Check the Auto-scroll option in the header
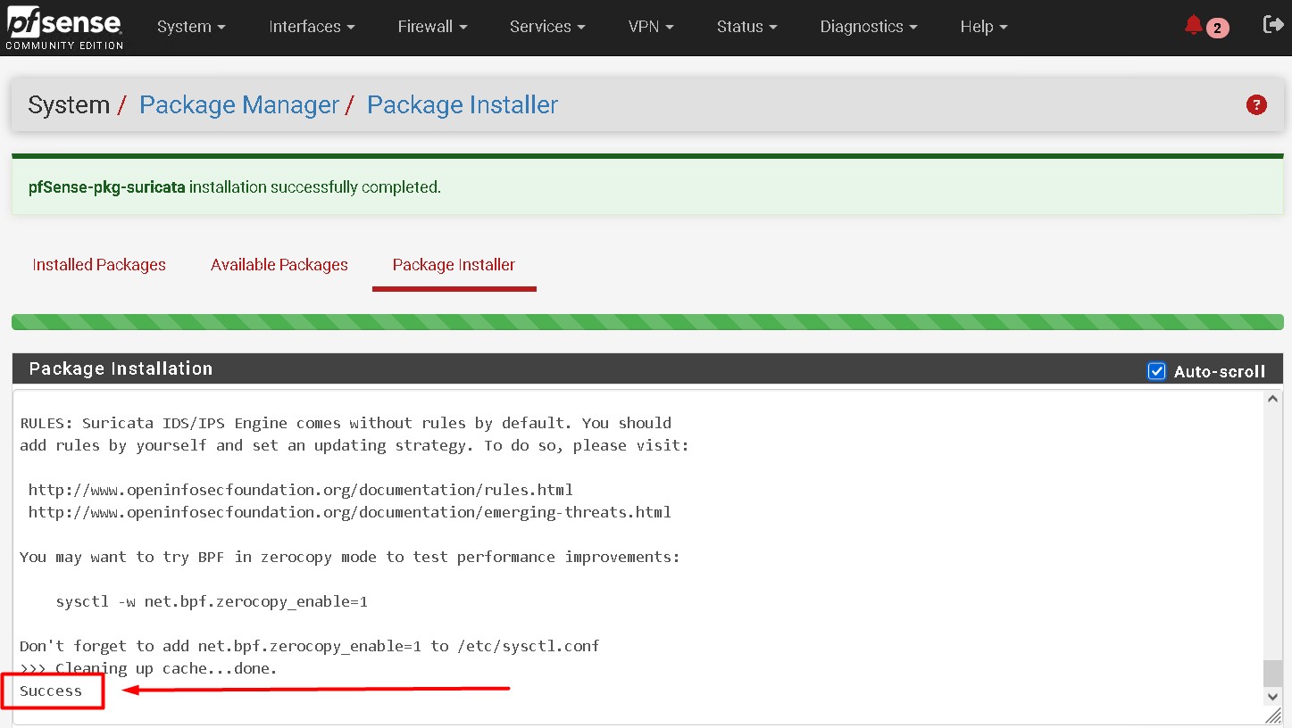The image size is (1292, 728). pos(1156,371)
